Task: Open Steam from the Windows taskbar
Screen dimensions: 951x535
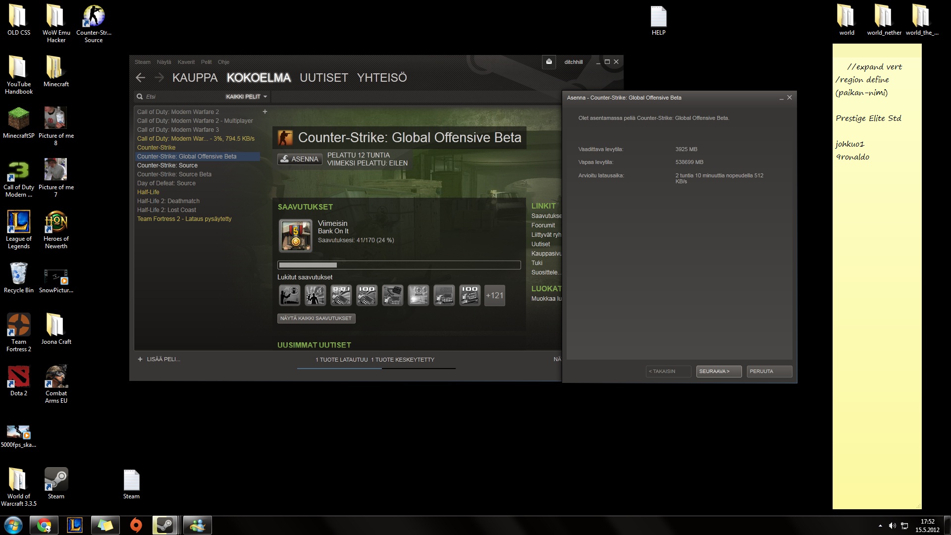Action: coord(164,525)
